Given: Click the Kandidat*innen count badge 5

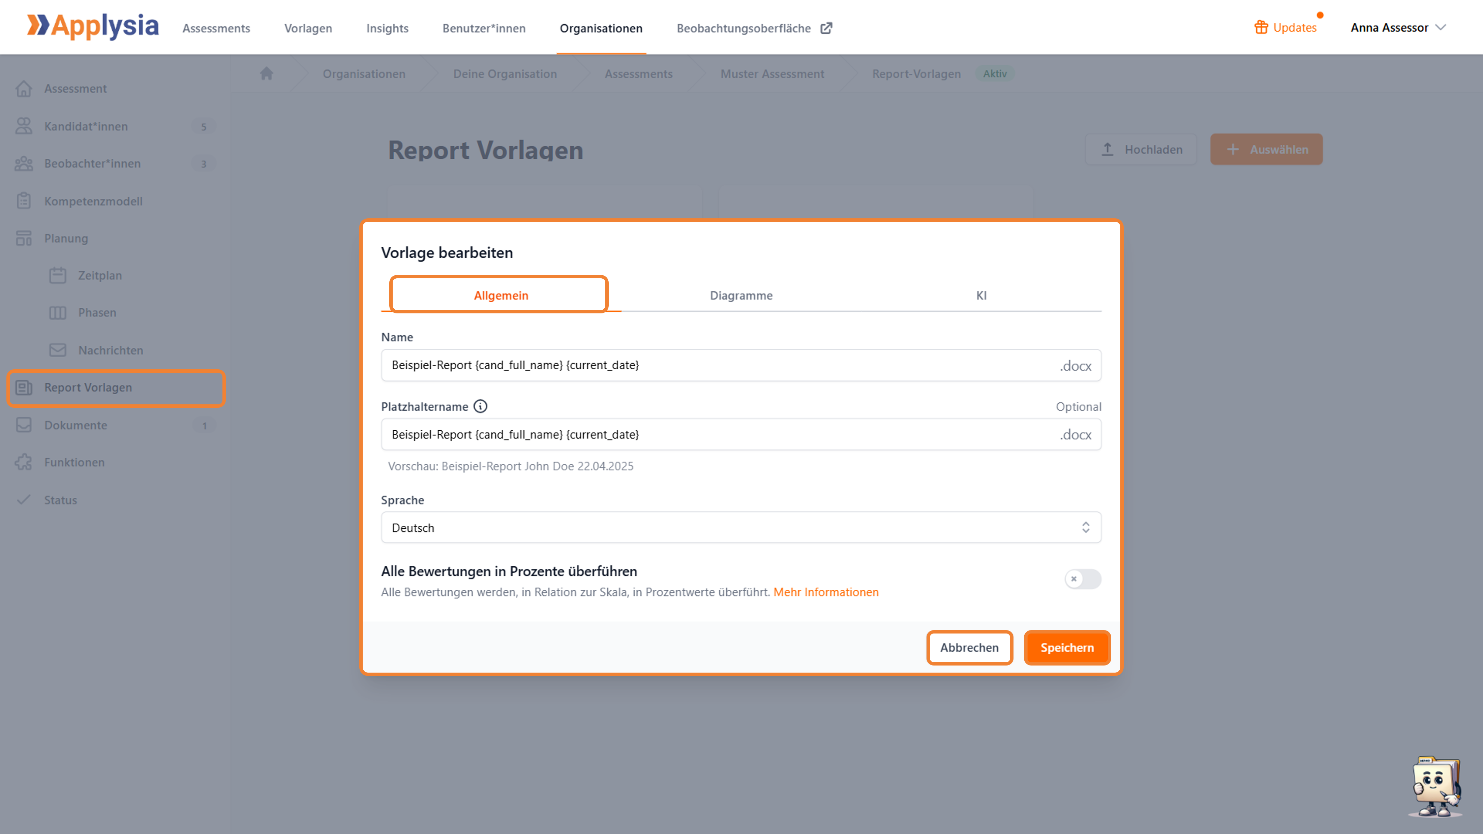Looking at the screenshot, I should [x=204, y=127].
